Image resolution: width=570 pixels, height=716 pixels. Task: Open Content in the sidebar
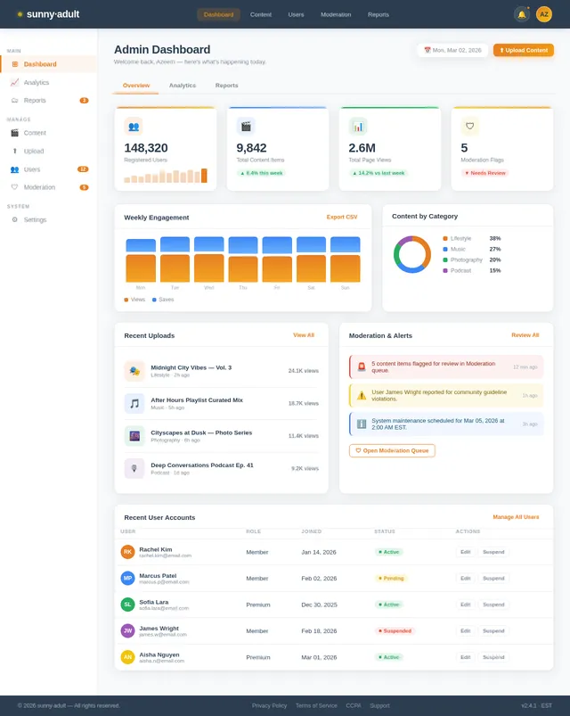(x=49, y=133)
